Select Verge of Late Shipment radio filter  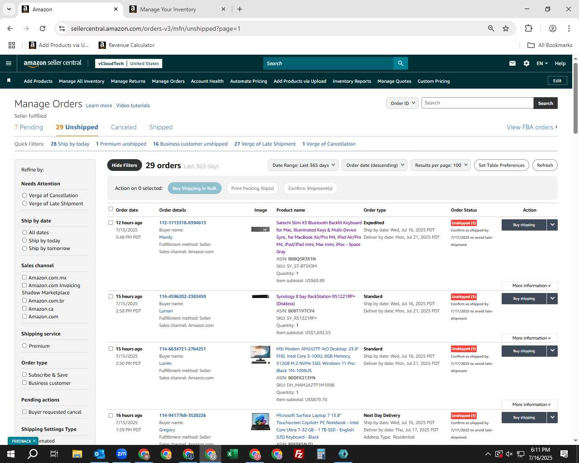24,203
